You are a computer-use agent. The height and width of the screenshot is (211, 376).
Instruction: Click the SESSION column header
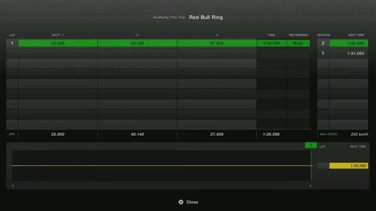pyautogui.click(x=324, y=35)
